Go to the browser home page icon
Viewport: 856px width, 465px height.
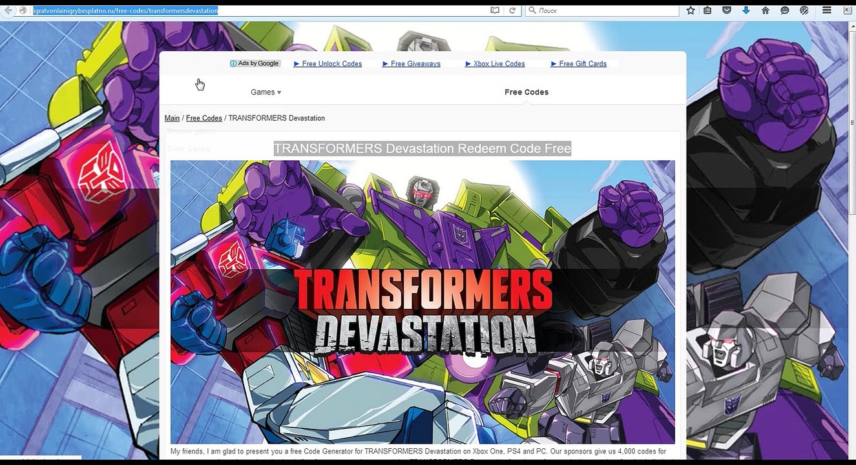tap(766, 10)
